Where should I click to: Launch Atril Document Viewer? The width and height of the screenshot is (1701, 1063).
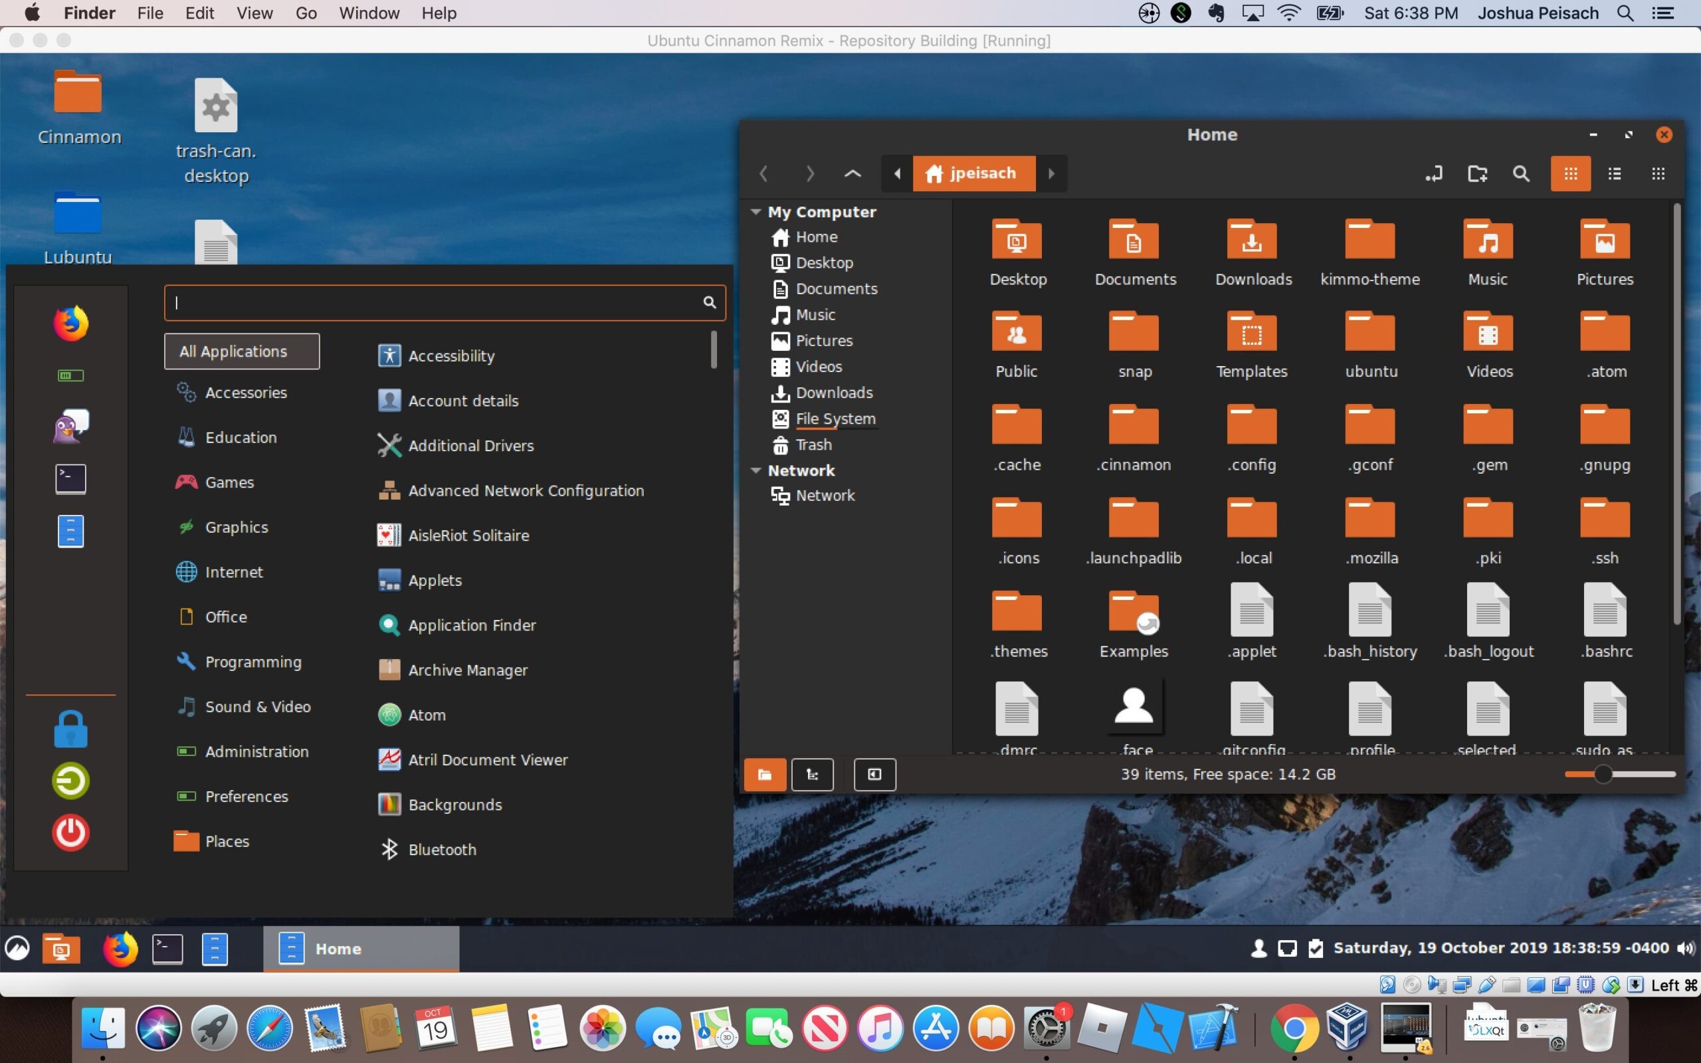point(472,760)
